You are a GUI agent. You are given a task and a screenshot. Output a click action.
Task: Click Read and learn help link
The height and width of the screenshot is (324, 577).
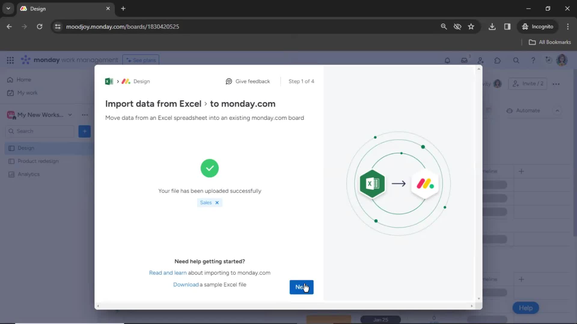(x=168, y=273)
